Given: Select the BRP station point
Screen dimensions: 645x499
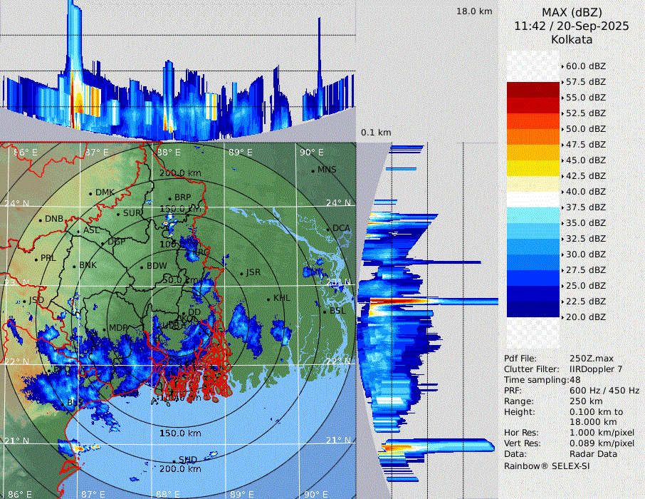Looking at the screenshot, I should point(170,197).
